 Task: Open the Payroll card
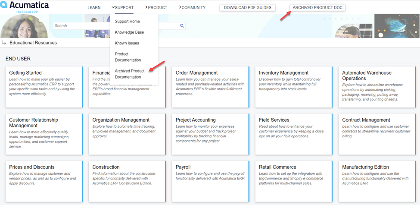211,181
